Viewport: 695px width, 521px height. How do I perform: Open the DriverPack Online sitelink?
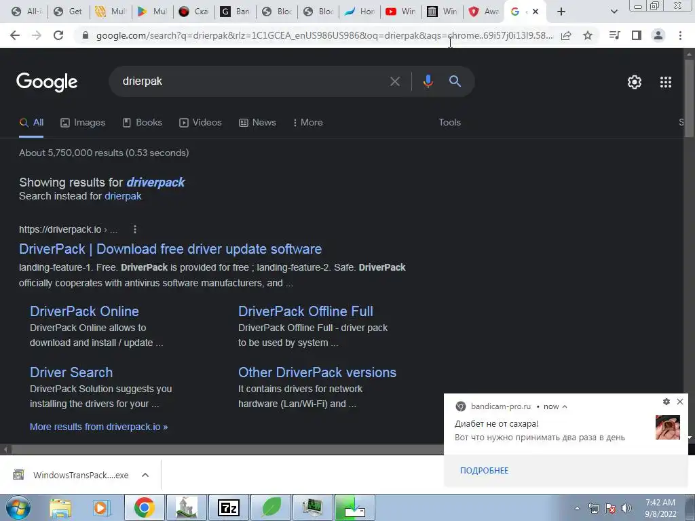(x=84, y=311)
